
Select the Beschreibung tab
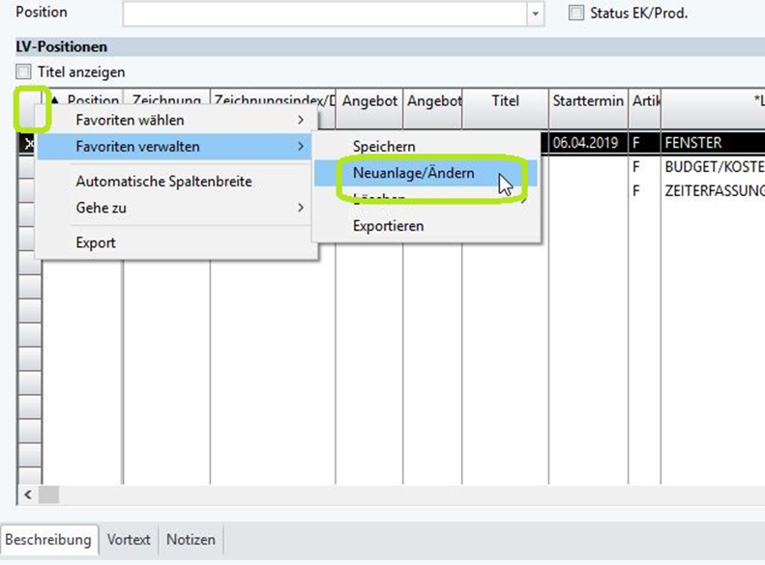click(x=50, y=540)
